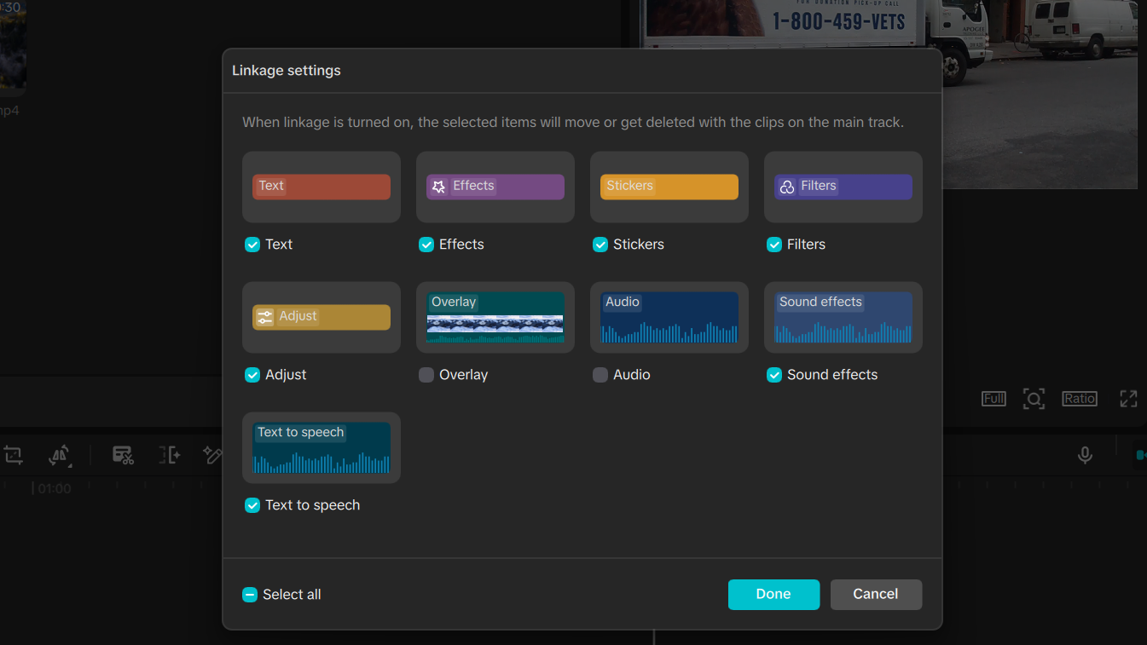Click the zoom-to-fit magnifier icon
The height and width of the screenshot is (645, 1147).
1034,399
